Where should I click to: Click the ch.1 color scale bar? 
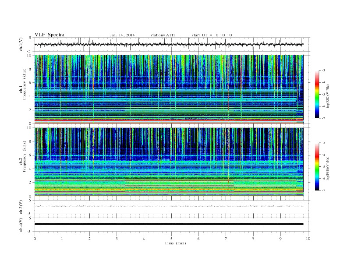[x=317, y=94]
